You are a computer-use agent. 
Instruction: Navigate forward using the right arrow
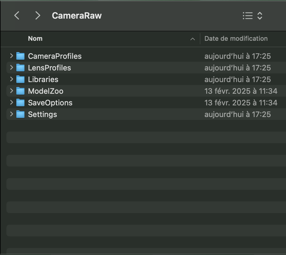pyautogui.click(x=37, y=15)
